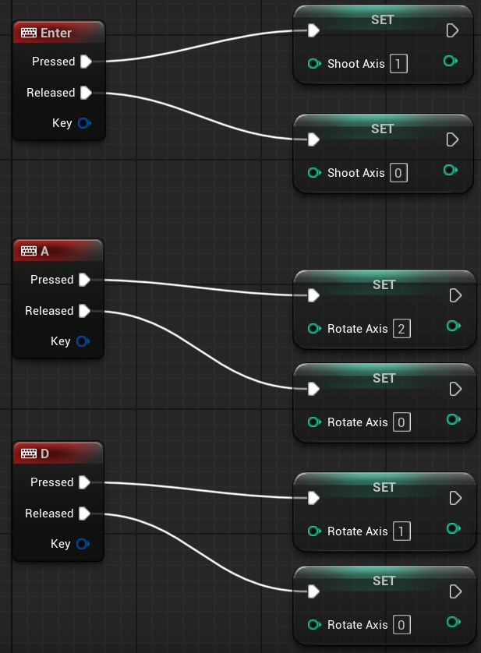The height and width of the screenshot is (653, 481).
Task: Select the Pressed exec pin on D node
Action: pos(85,482)
